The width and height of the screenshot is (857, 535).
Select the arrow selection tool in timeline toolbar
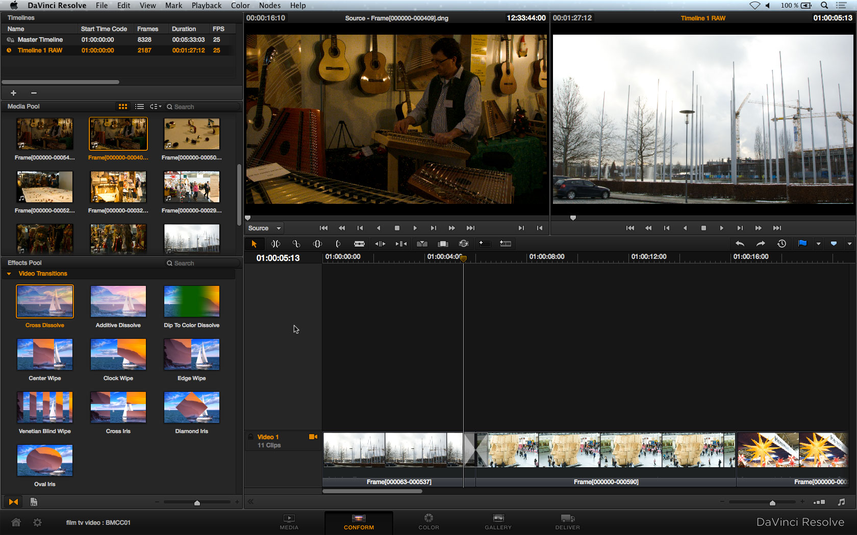254,244
